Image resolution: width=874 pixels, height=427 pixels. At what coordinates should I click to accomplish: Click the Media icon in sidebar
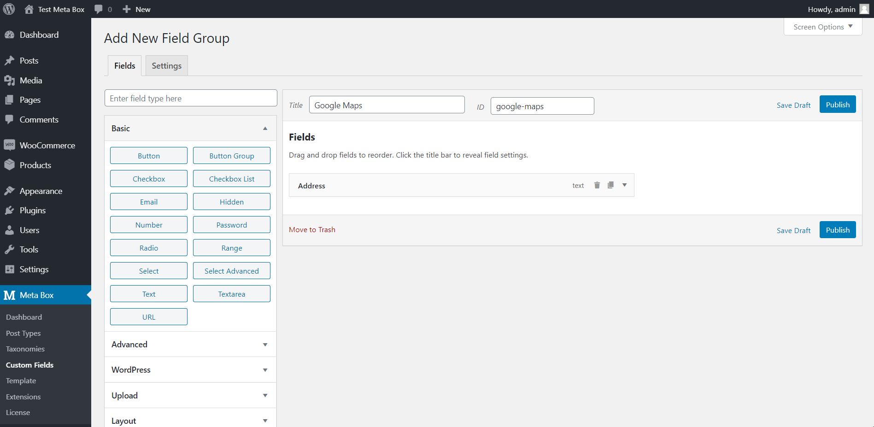10,81
